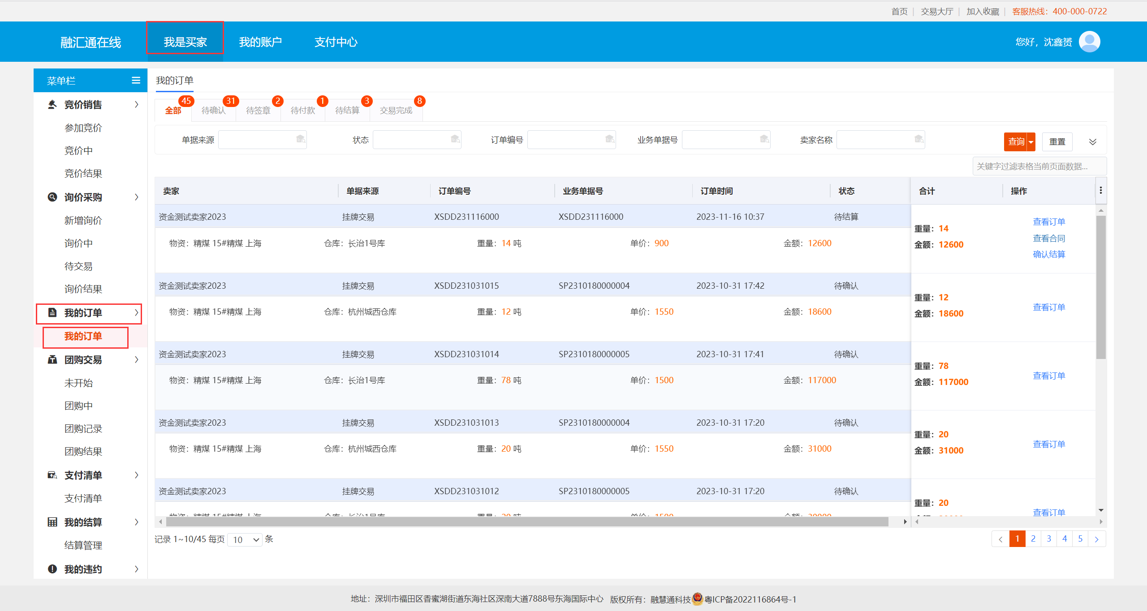
Task: Open 新增询价 sidebar item
Action: [x=83, y=220]
